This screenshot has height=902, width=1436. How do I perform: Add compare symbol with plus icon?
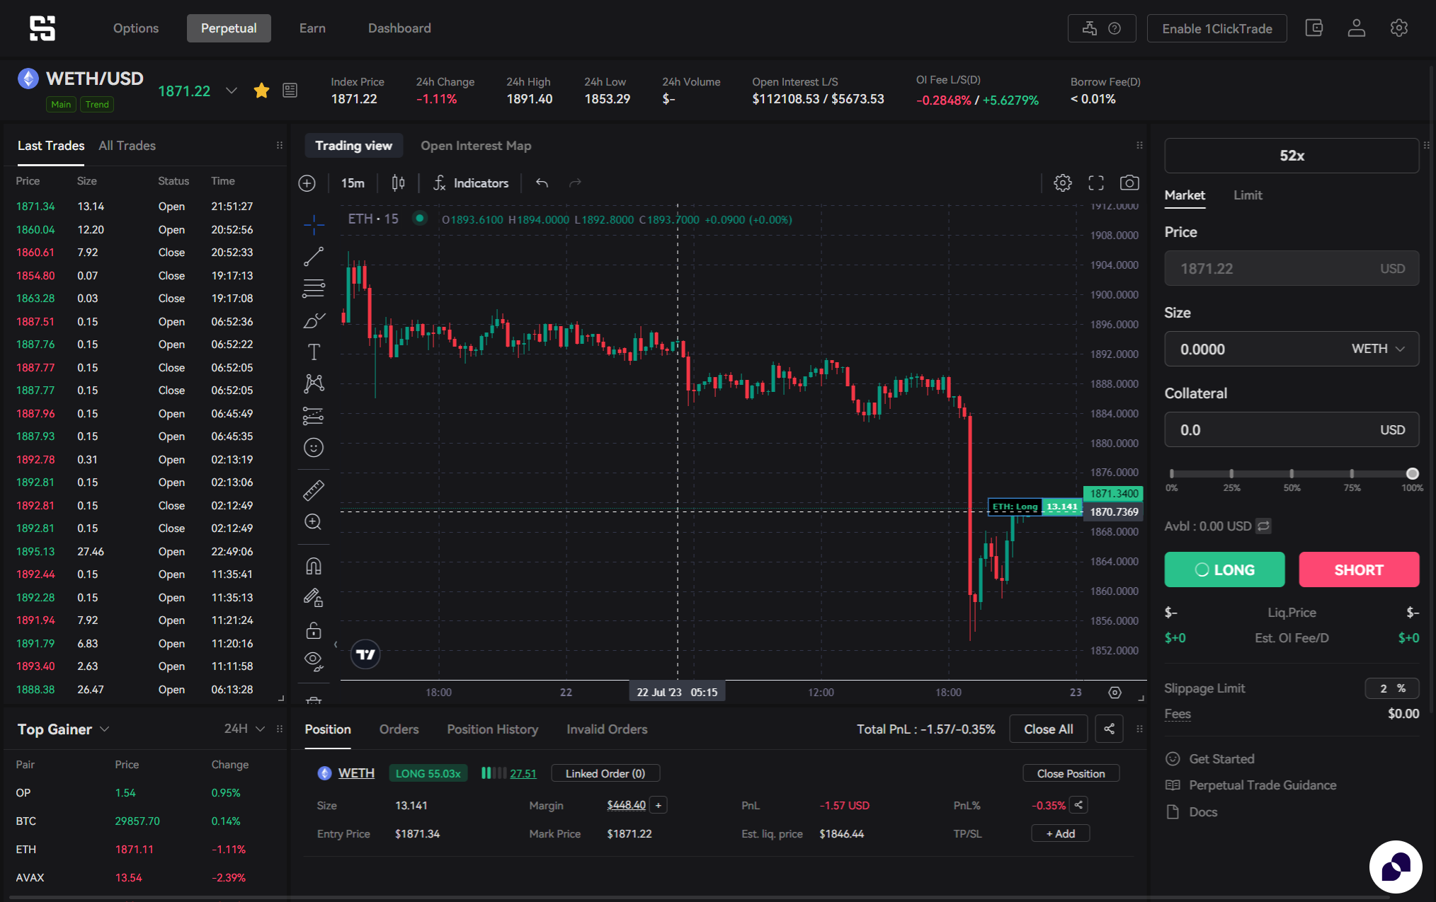(x=307, y=183)
